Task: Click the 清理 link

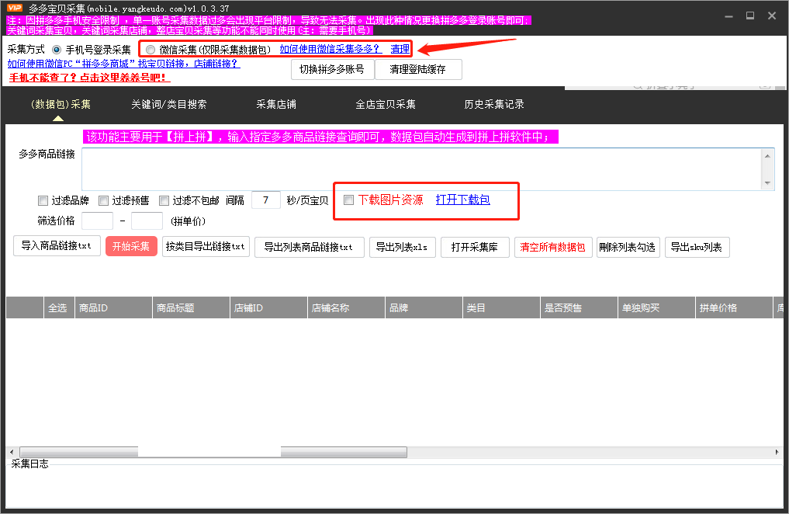Action: click(400, 49)
